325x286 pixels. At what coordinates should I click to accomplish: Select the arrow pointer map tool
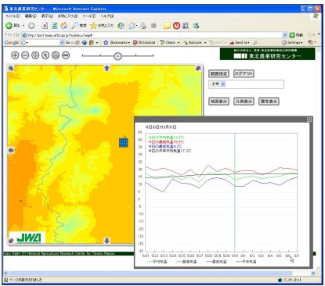pyautogui.click(x=45, y=55)
